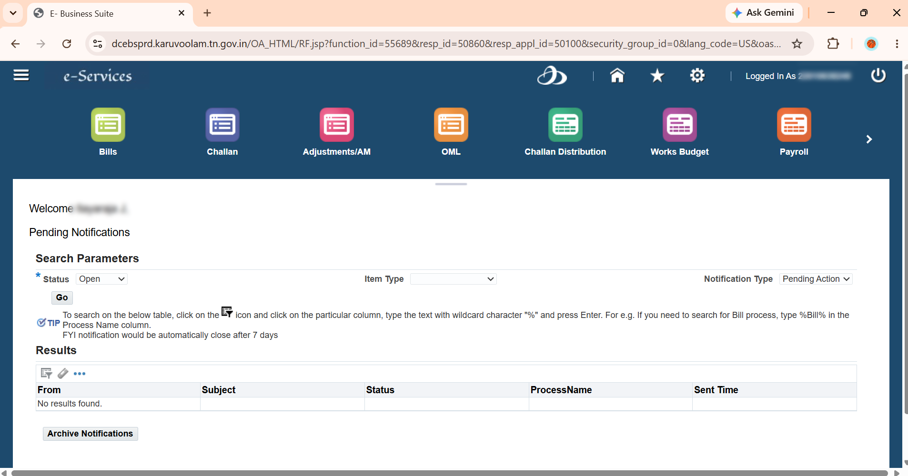Click the Go button
908x476 pixels.
[62, 297]
